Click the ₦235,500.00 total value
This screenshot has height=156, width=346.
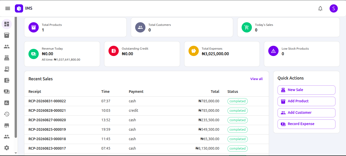tap(209, 120)
